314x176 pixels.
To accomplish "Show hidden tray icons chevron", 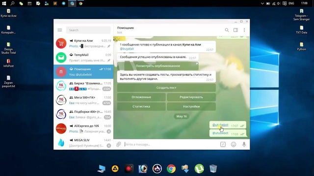I will [x=262, y=3].
